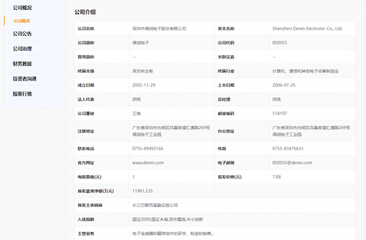The image size is (366, 240).
Task: Click postal code 518107
Action: coord(280,113)
